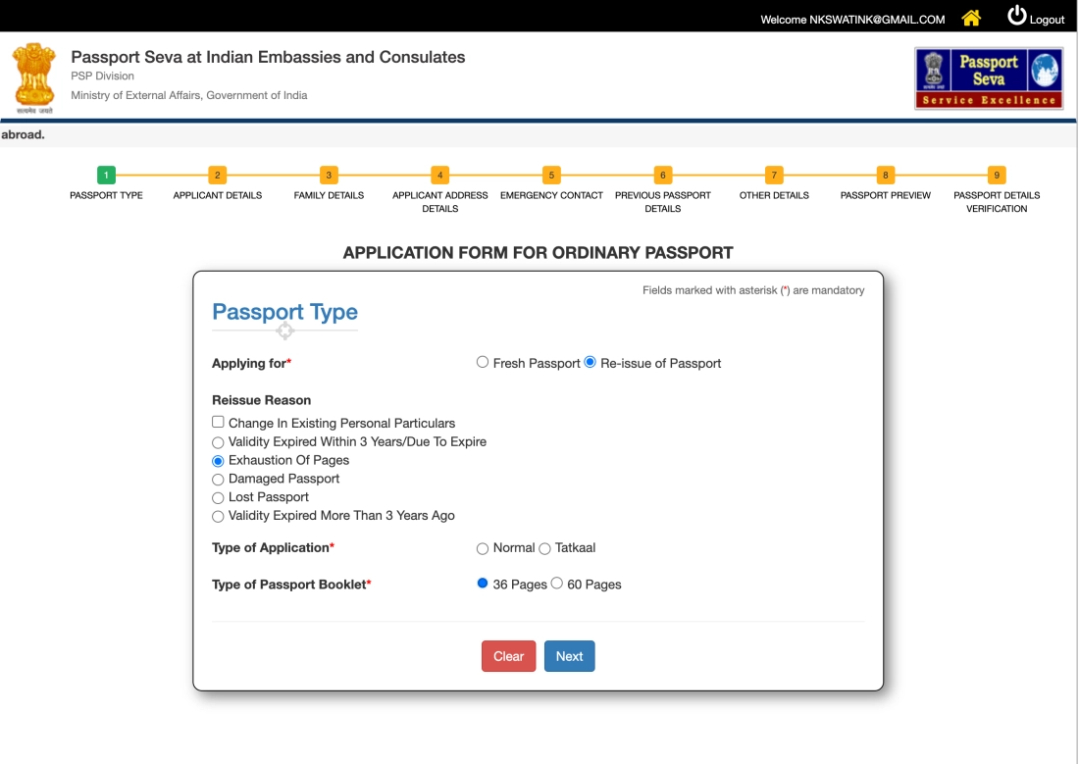
Task: Click Welcome NKSWATINK@GMAIL.COM text
Action: pos(852,20)
